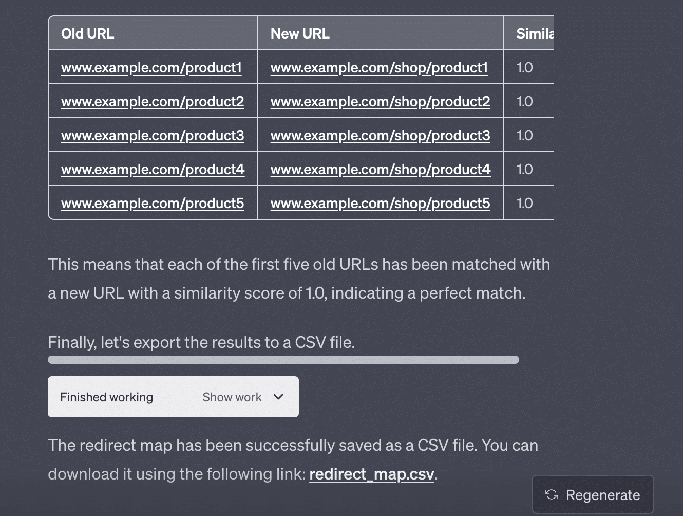The width and height of the screenshot is (683, 516).
Task: Click the Show work text label
Action: (x=232, y=397)
